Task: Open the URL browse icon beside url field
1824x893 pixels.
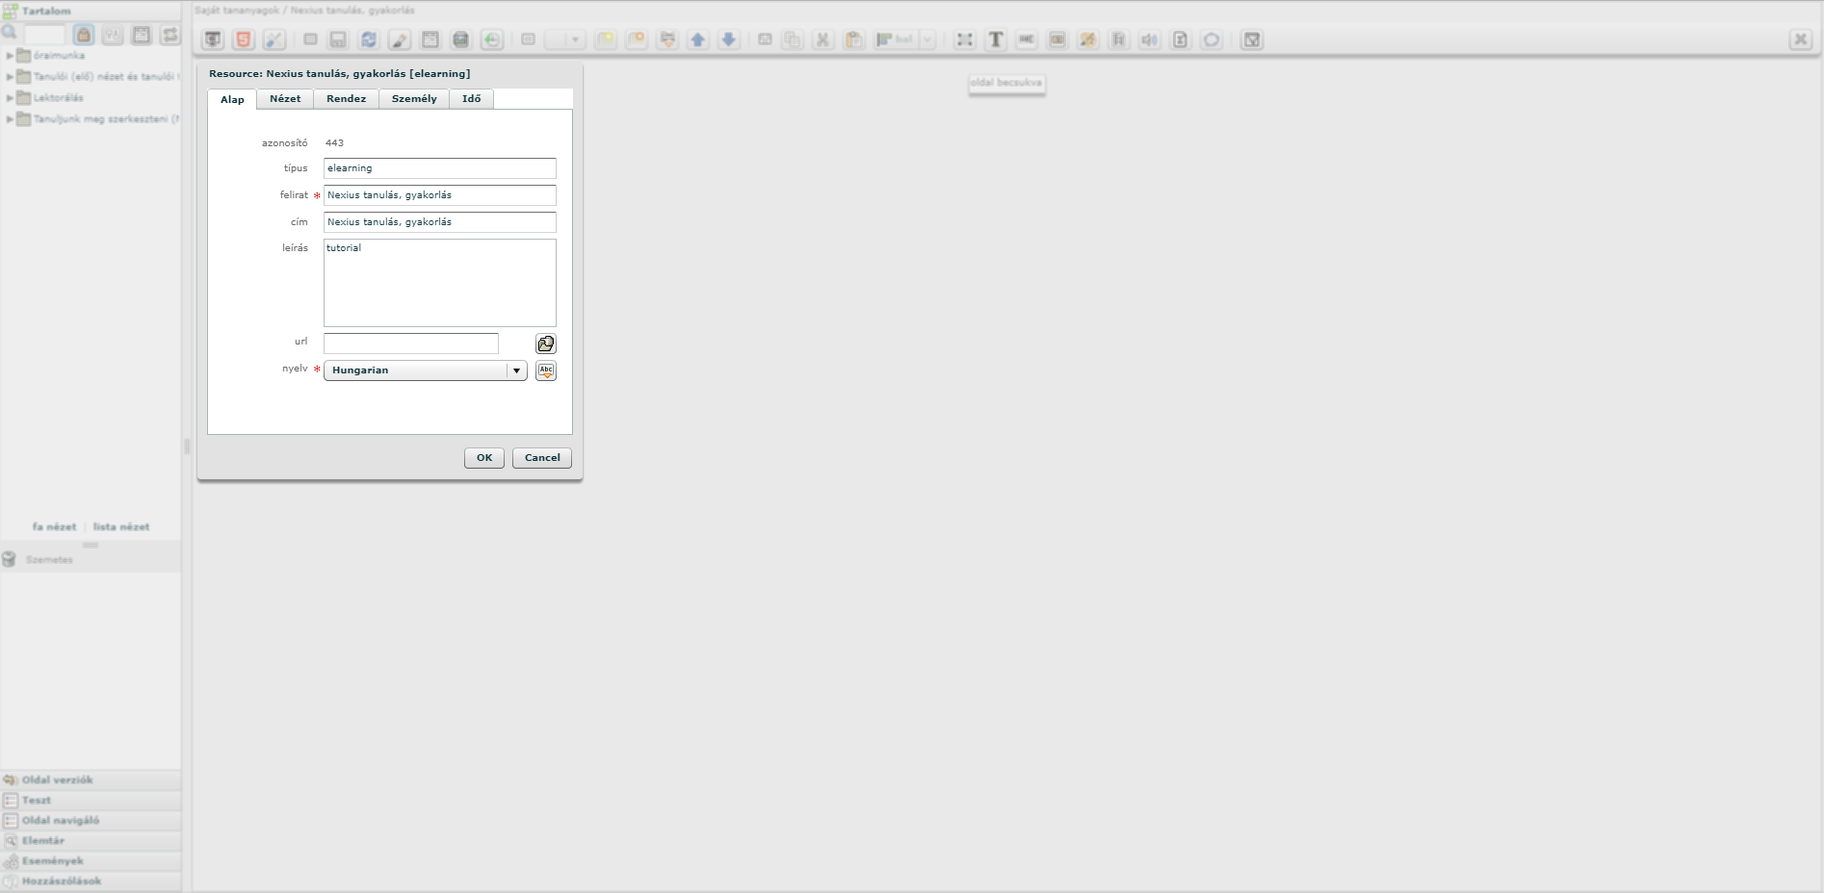Action: pos(546,344)
